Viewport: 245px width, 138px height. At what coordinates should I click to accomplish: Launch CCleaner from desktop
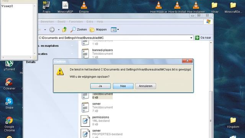click(x=9, y=84)
